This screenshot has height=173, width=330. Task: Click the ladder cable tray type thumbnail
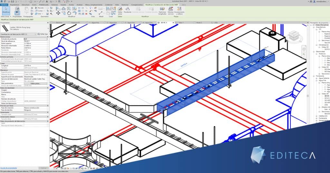point(5,28)
